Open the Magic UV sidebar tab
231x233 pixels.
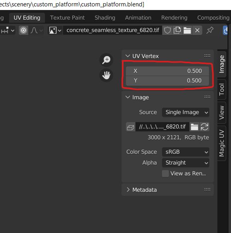point(222,143)
